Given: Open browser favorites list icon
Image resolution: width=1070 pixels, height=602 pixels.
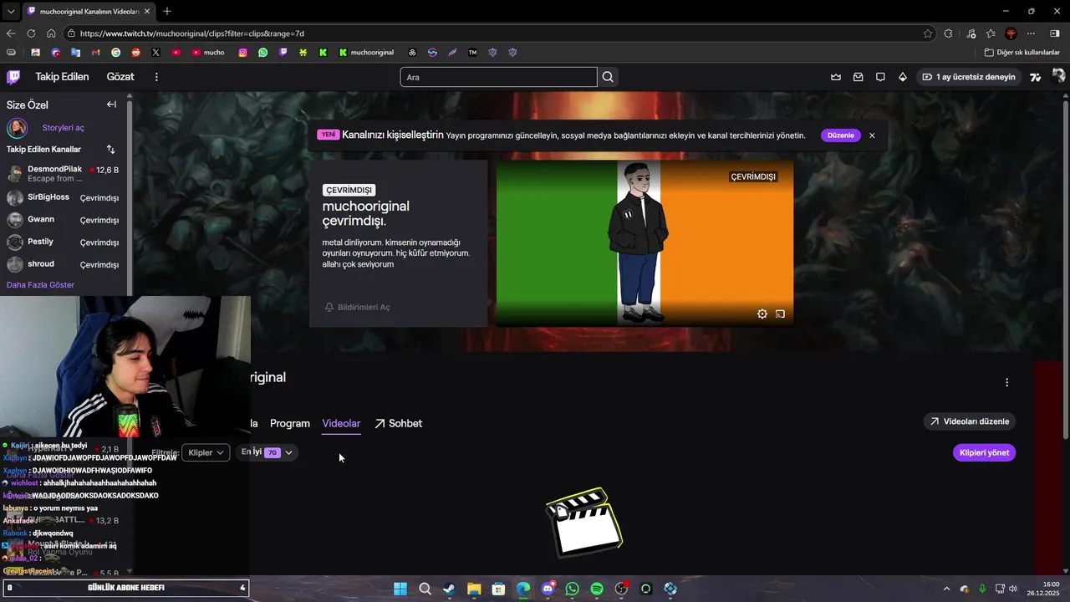Looking at the screenshot, I should 991,33.
